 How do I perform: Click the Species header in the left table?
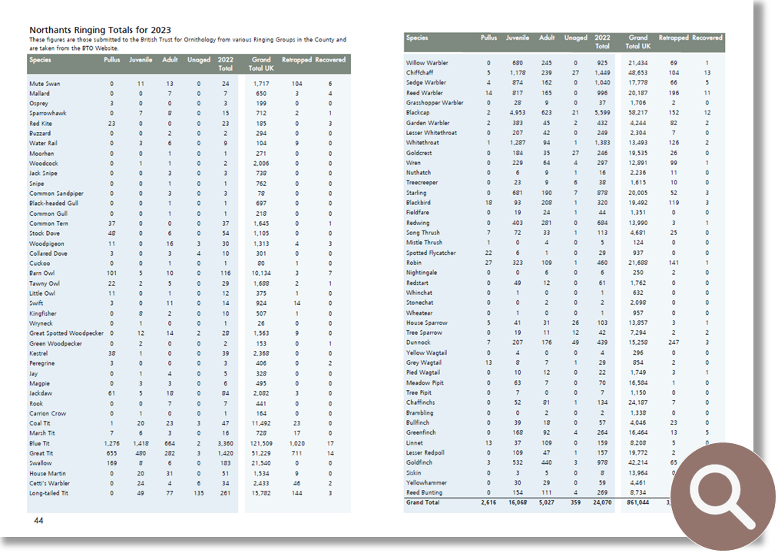coord(41,60)
